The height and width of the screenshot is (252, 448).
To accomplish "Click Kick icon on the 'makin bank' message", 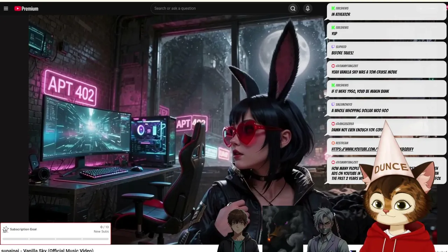I will coord(333,85).
